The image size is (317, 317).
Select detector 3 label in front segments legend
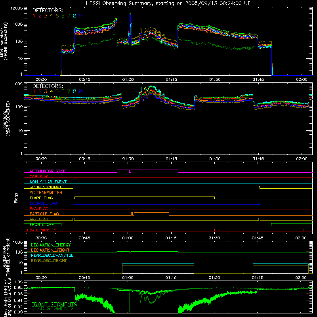[x=46, y=16]
